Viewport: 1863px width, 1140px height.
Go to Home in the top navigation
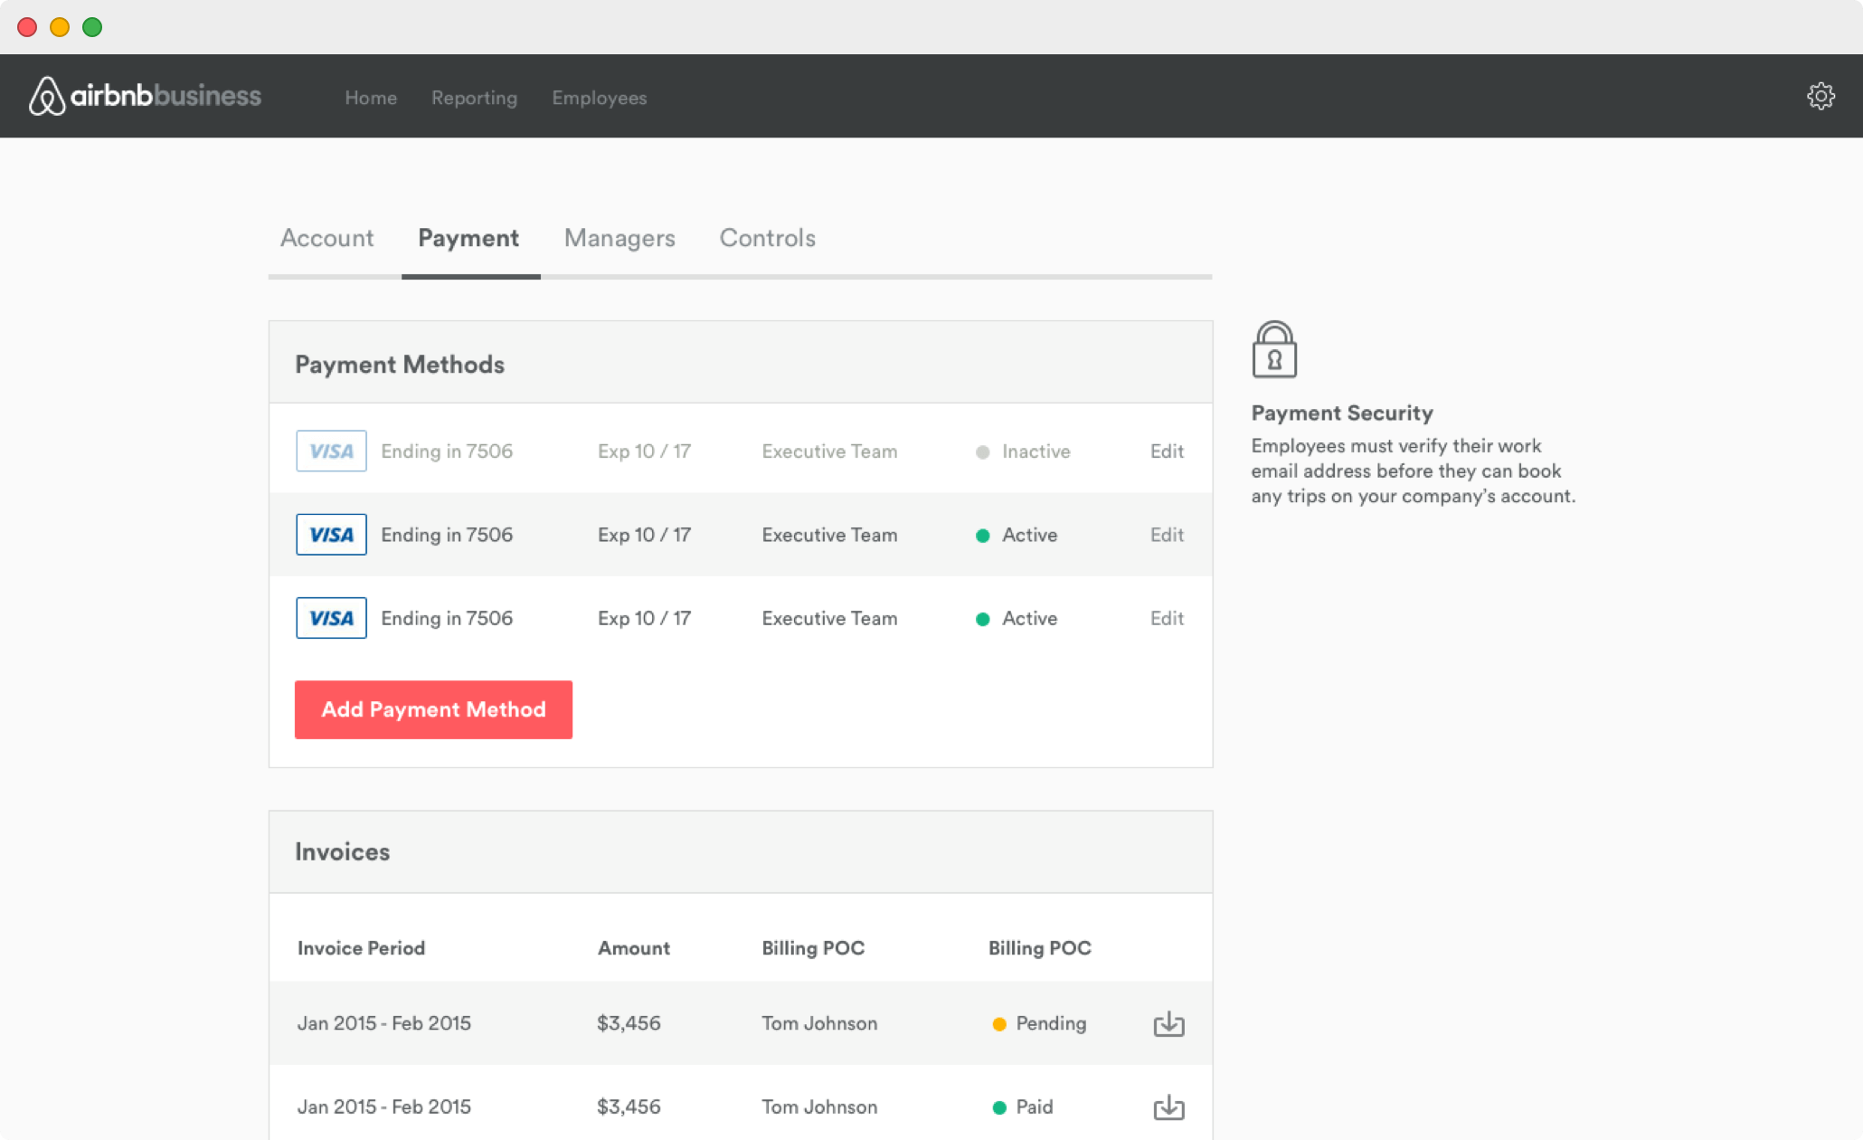pyautogui.click(x=371, y=98)
